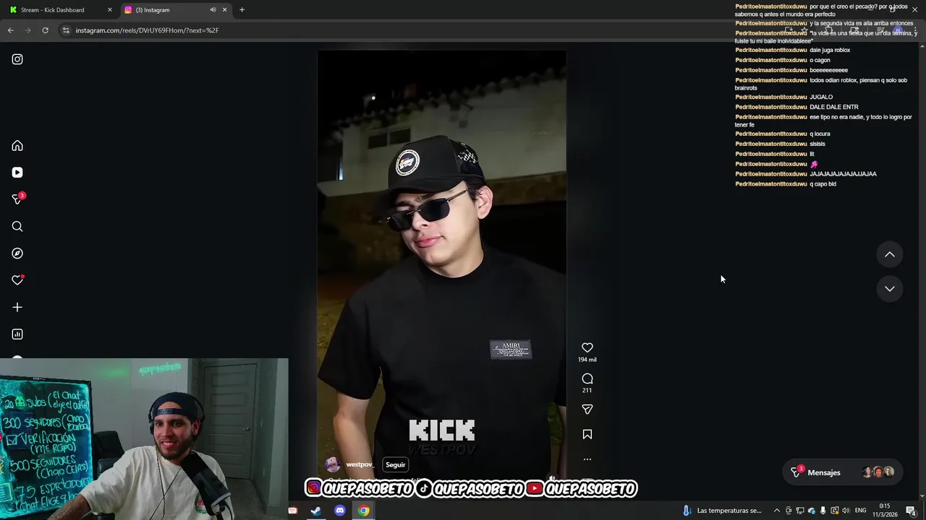Open the taskbar clock showing 0:15
926x520 pixels.
(x=885, y=511)
